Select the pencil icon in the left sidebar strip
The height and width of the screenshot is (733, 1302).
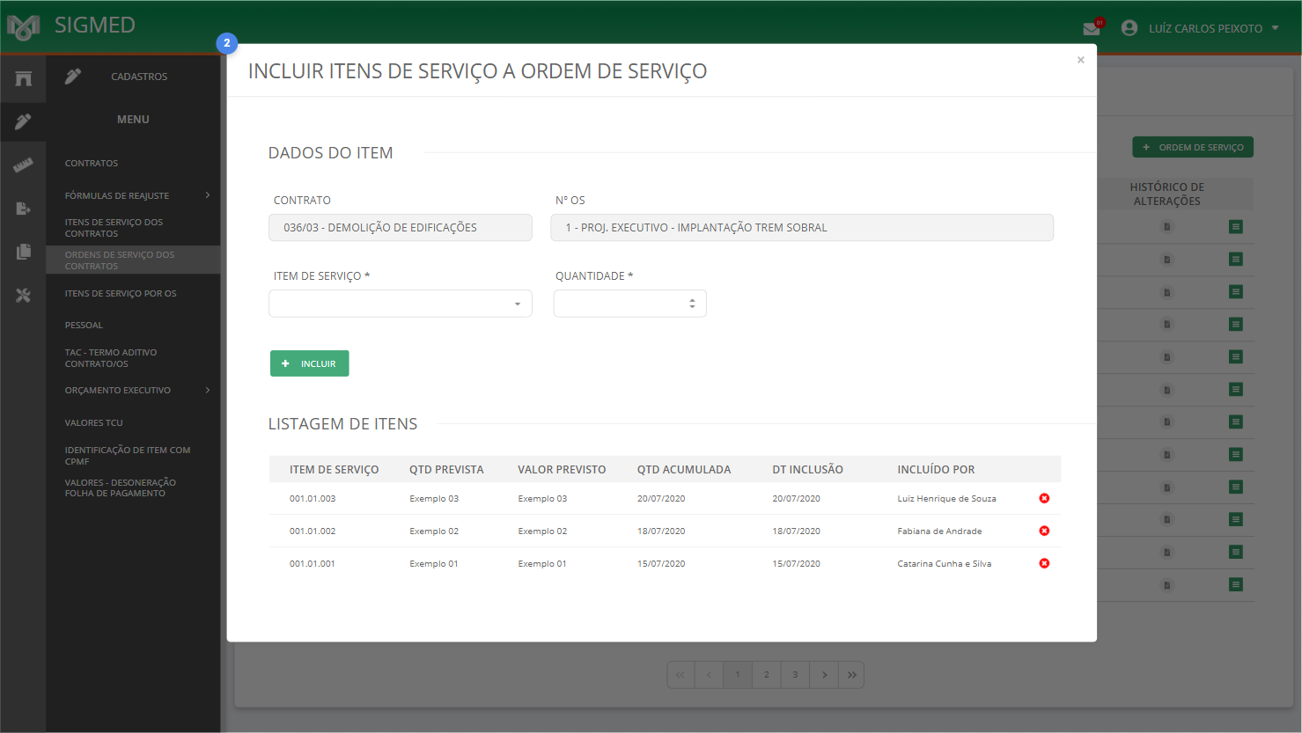click(24, 121)
